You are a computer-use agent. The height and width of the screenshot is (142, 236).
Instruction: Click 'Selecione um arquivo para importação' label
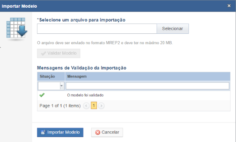click(81, 20)
